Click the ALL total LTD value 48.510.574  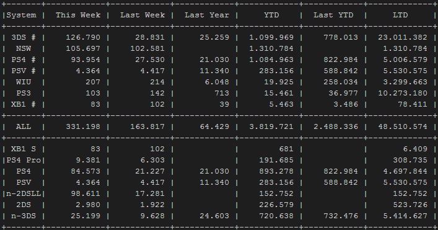click(x=403, y=127)
